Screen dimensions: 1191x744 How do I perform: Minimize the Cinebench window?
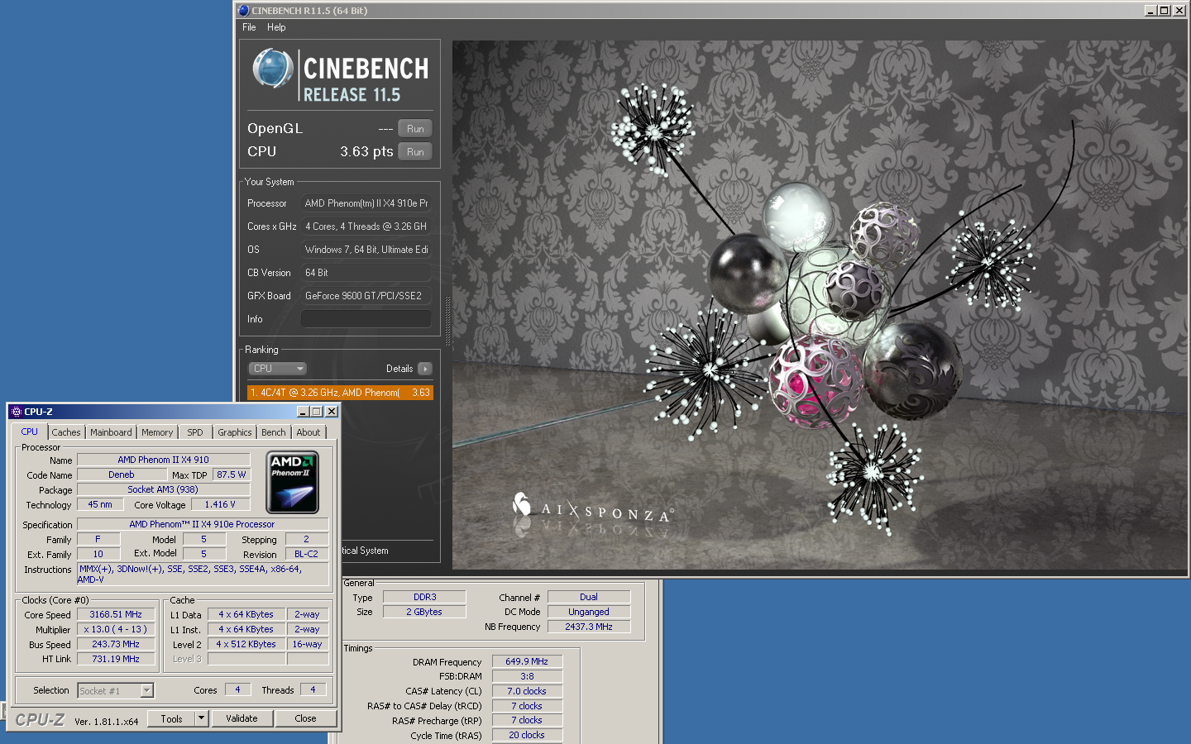click(x=1150, y=11)
